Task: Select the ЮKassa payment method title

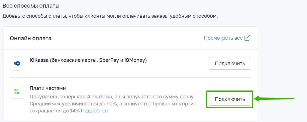Action: pyautogui.click(x=88, y=60)
